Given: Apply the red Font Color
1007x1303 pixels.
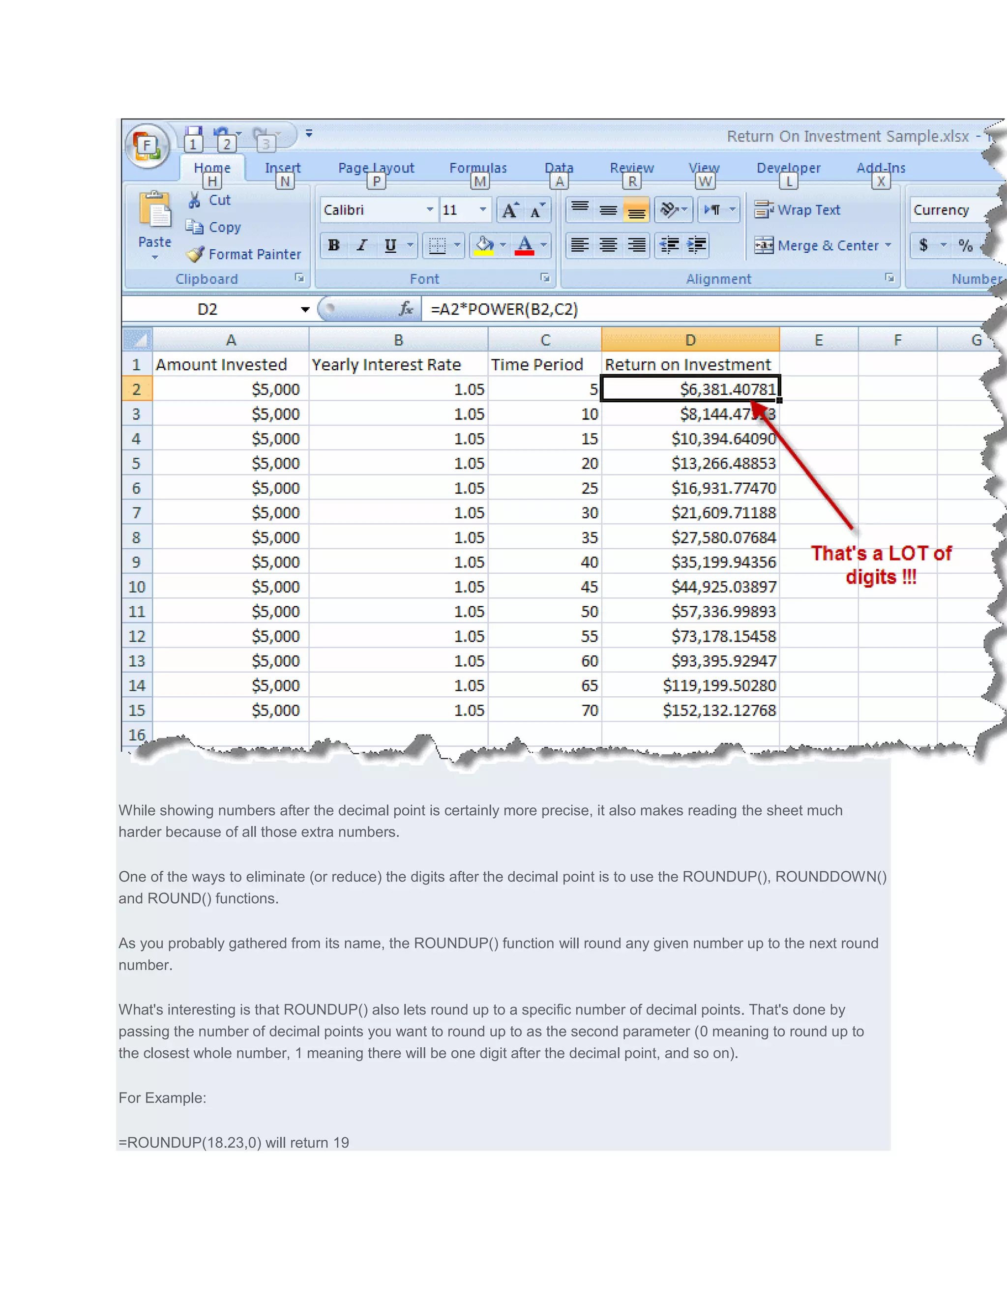Looking at the screenshot, I should 524,245.
